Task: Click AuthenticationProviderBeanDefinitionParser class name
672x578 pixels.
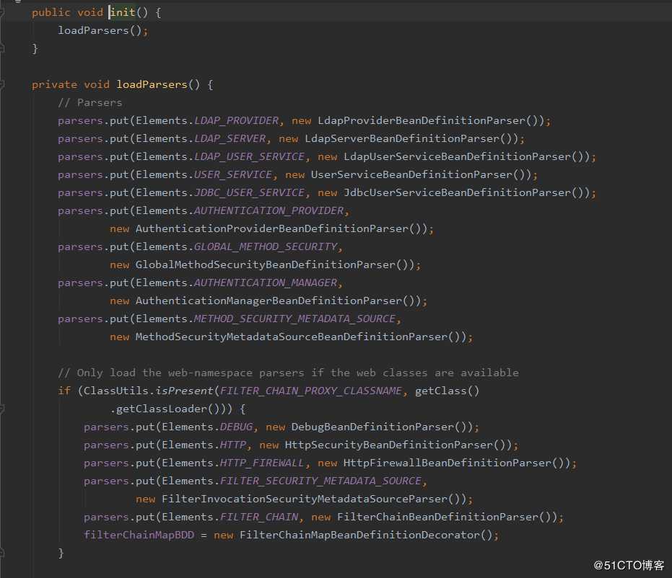Action: pos(272,229)
